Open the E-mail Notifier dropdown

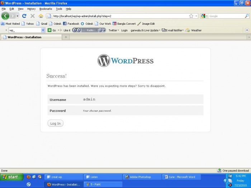pyautogui.click(x=172, y=30)
